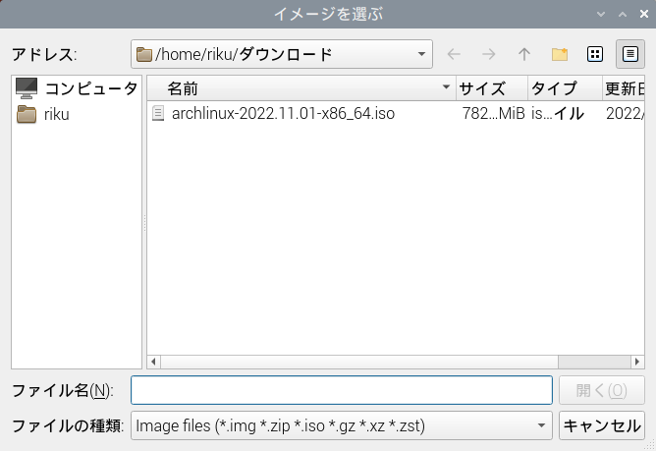This screenshot has height=451, width=656.
Task: Click the file type cell is...イル
Action: point(557,113)
